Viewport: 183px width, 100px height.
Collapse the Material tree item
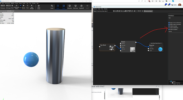[169, 81]
